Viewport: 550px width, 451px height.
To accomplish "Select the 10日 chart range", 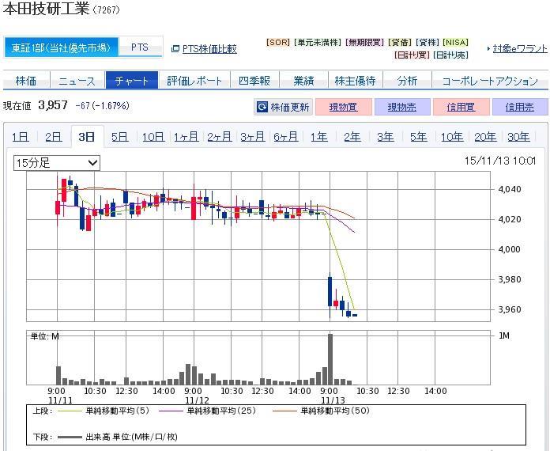I will [x=153, y=136].
